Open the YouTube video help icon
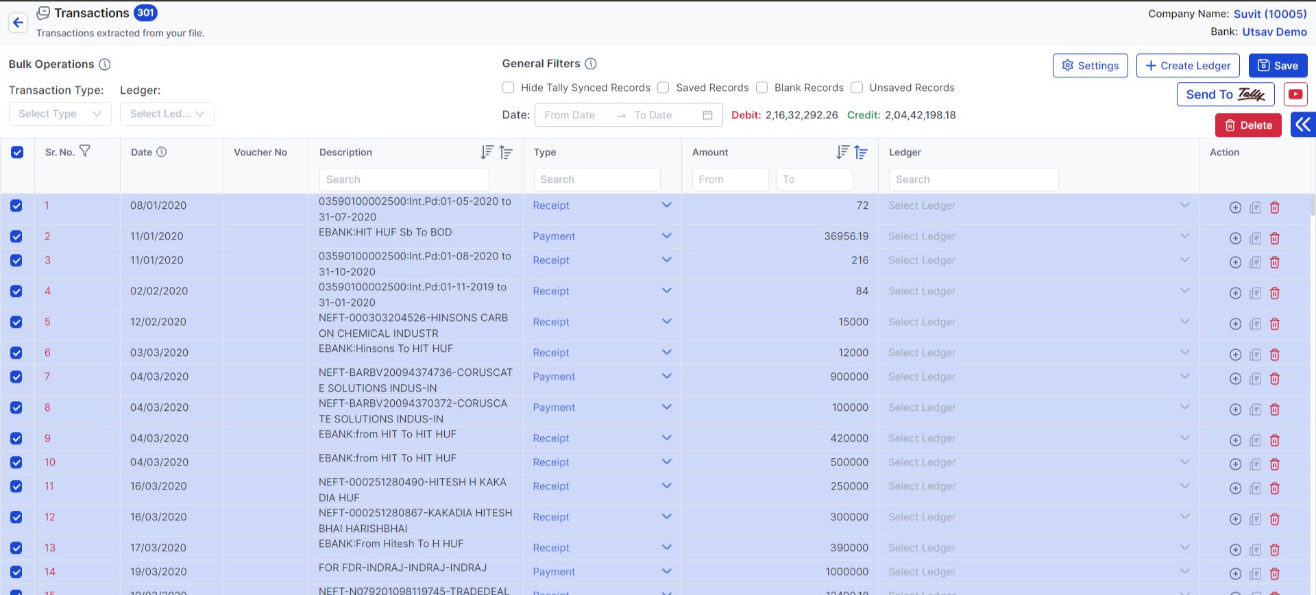This screenshot has height=595, width=1316. 1295,94
